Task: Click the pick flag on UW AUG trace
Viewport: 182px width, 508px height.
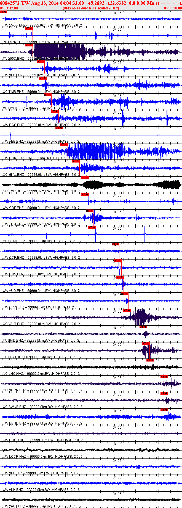Action: (120, 277)
